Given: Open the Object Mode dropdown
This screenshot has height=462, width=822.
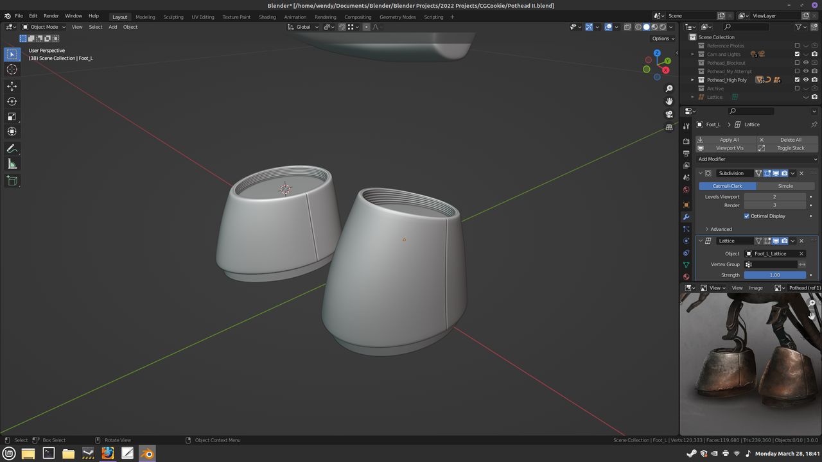Looking at the screenshot, I should click(44, 27).
